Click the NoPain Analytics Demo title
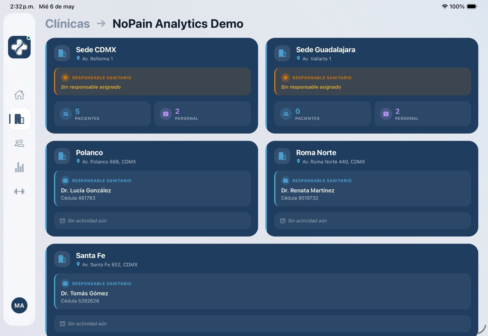 [x=178, y=24]
